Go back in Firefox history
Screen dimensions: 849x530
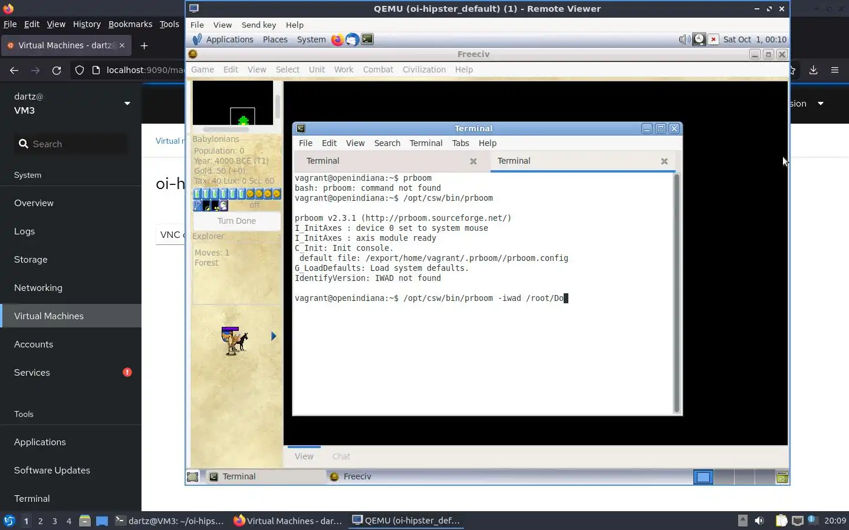point(14,70)
